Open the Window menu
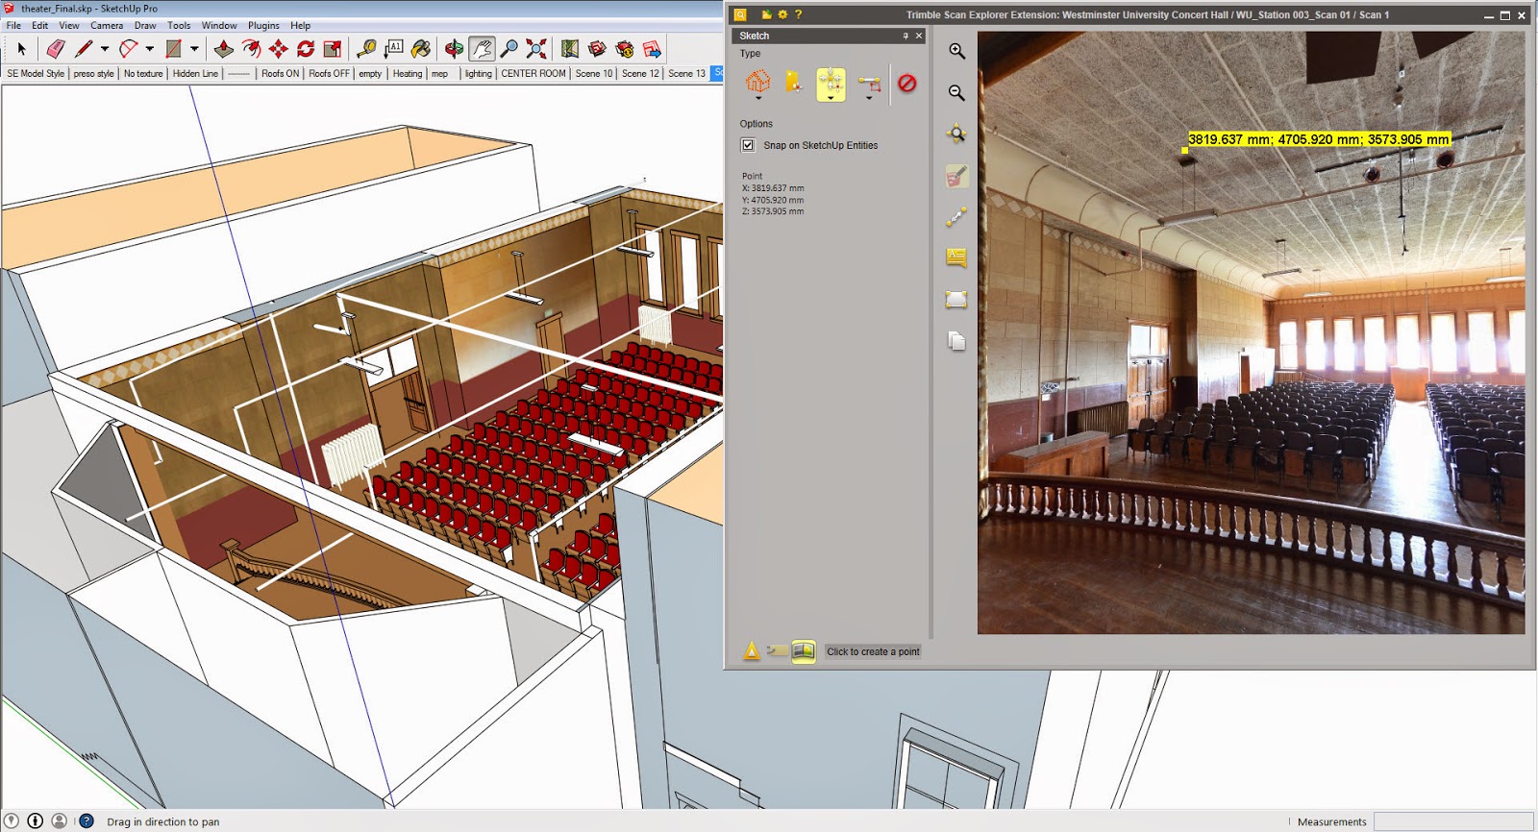 point(219,26)
